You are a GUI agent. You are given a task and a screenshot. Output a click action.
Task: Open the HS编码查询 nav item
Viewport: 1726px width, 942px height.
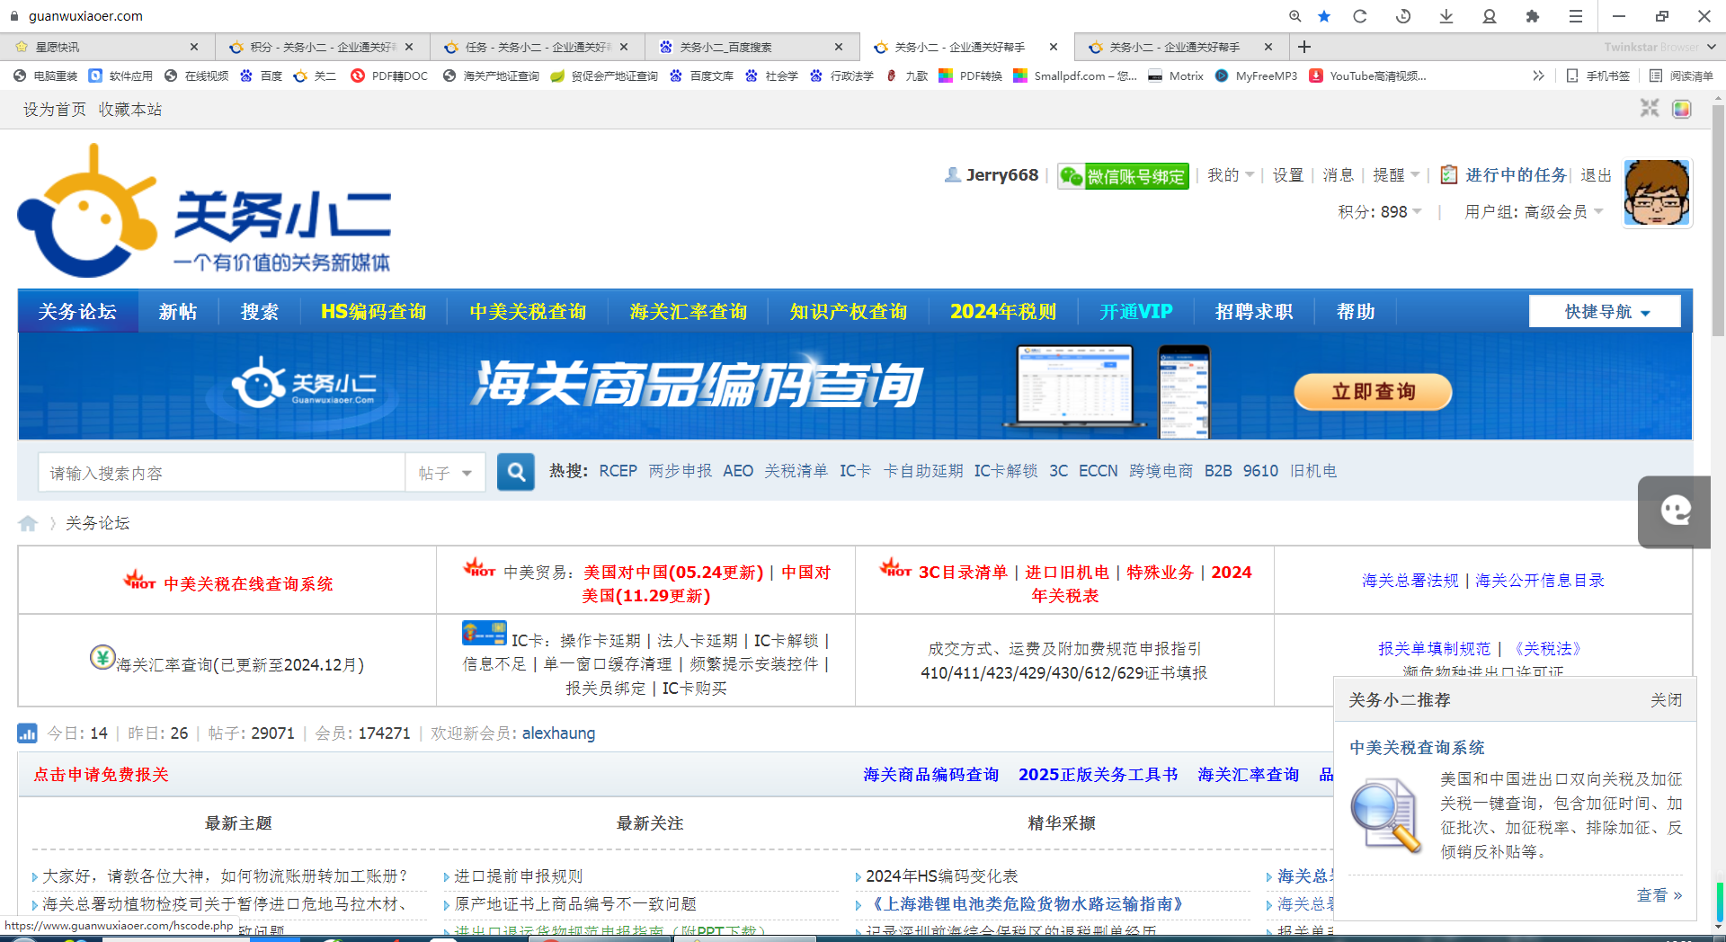(x=374, y=311)
